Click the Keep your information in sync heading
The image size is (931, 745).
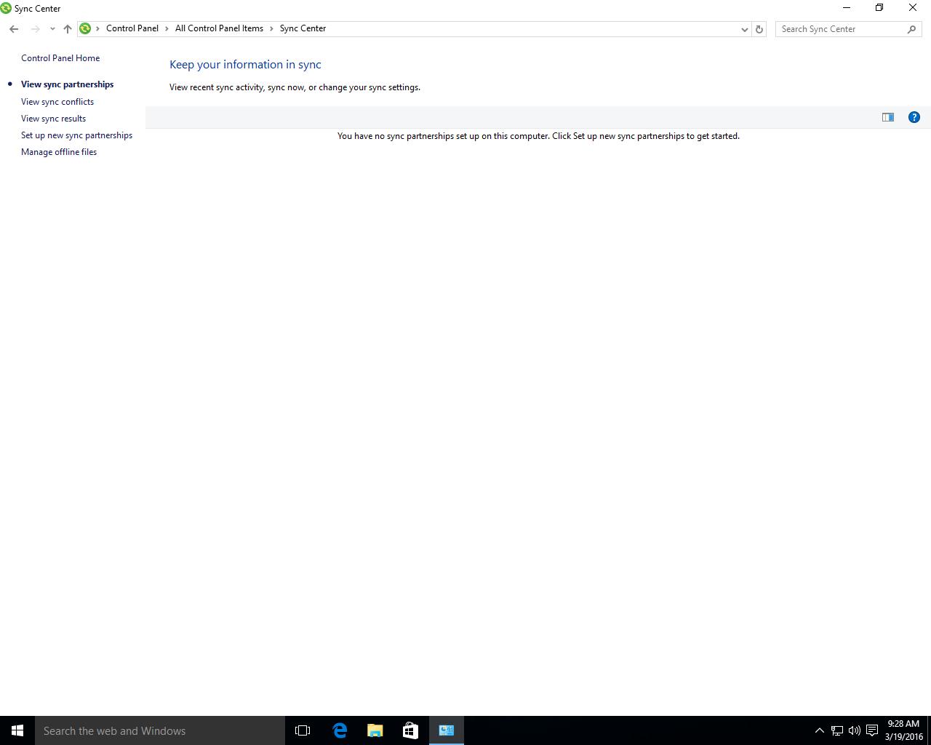(245, 64)
